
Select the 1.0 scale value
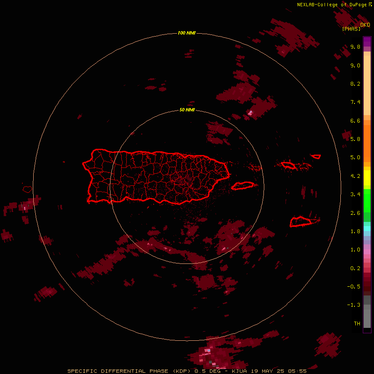pos(355,249)
